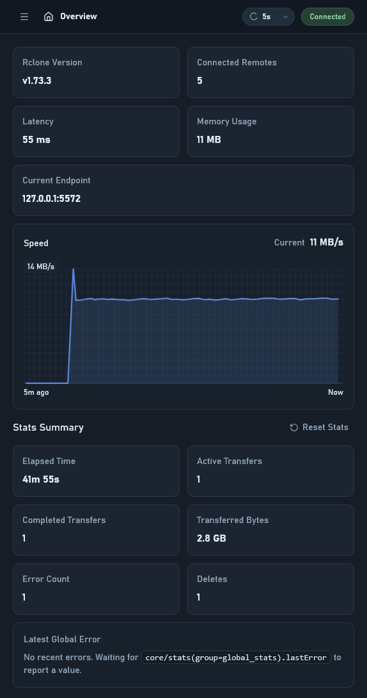367x698 pixels.
Task: Click the Memory Usage value 11 MB
Action: pyautogui.click(x=209, y=140)
